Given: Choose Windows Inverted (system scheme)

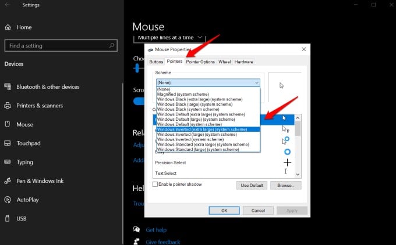Looking at the screenshot, I should pos(208,139).
